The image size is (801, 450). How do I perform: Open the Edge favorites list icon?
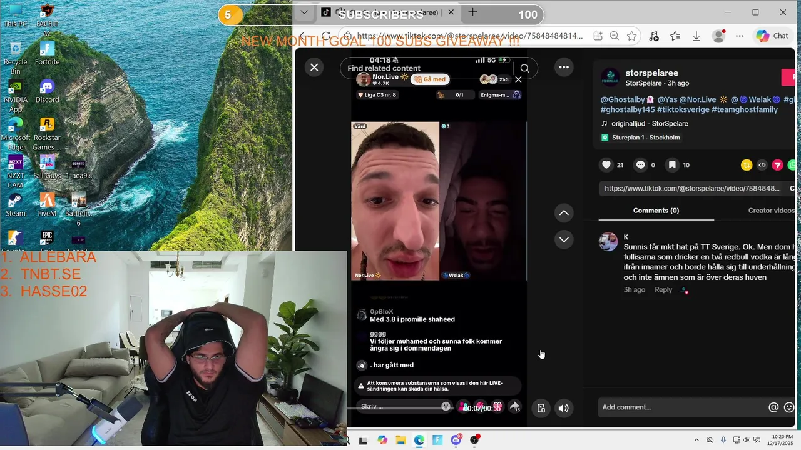pyautogui.click(x=675, y=36)
